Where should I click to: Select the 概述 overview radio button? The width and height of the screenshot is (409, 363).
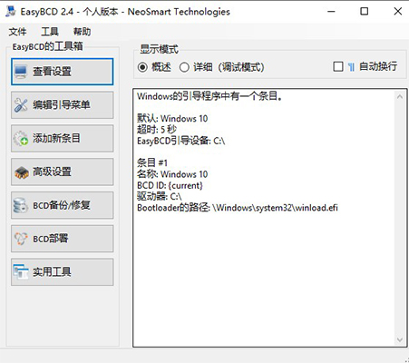[x=142, y=67]
